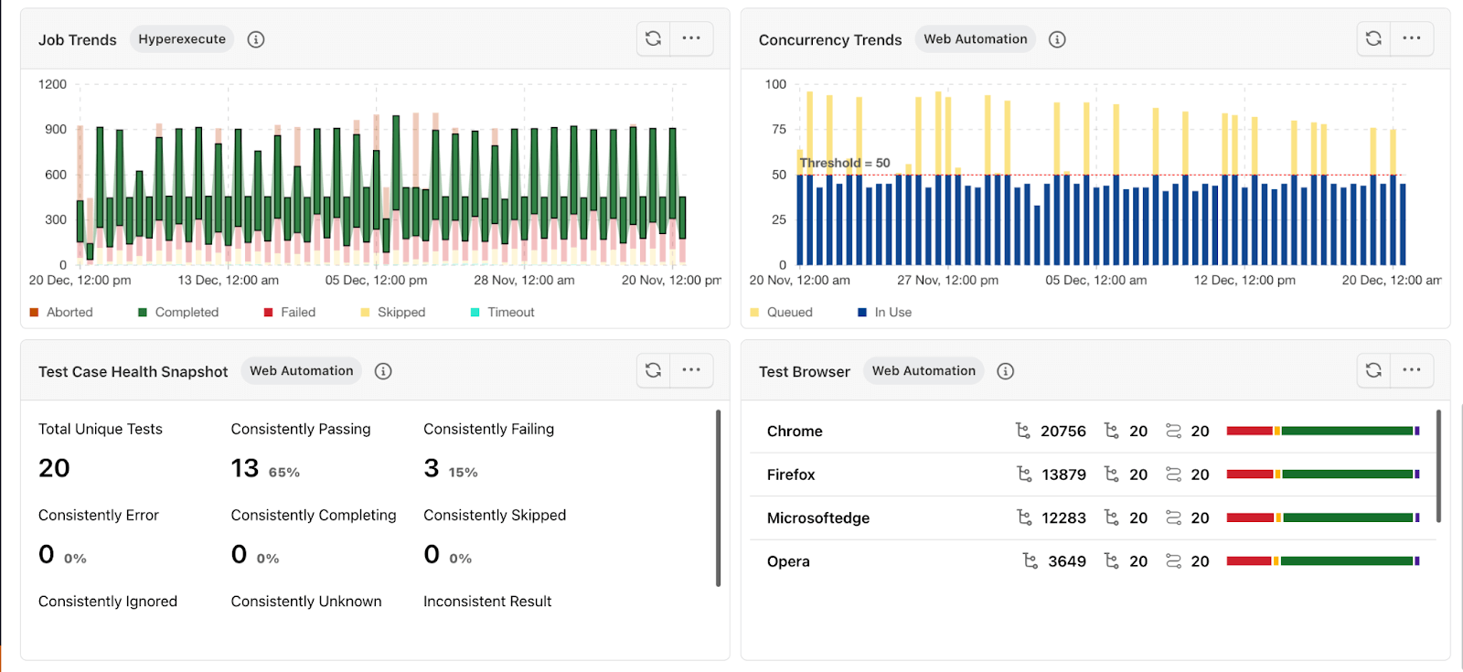Refresh Test Case Health Snapshot
The image size is (1463, 672).
click(x=654, y=370)
